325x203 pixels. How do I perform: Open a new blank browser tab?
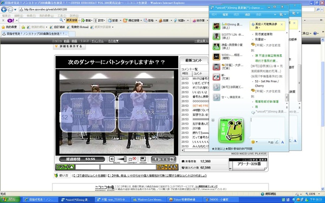click(72, 34)
